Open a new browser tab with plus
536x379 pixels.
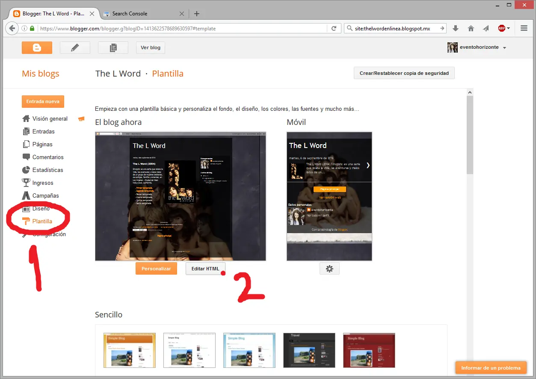click(x=197, y=14)
